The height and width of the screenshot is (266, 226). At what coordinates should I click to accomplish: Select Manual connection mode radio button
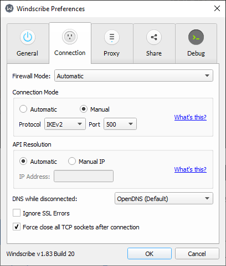[x=84, y=109]
